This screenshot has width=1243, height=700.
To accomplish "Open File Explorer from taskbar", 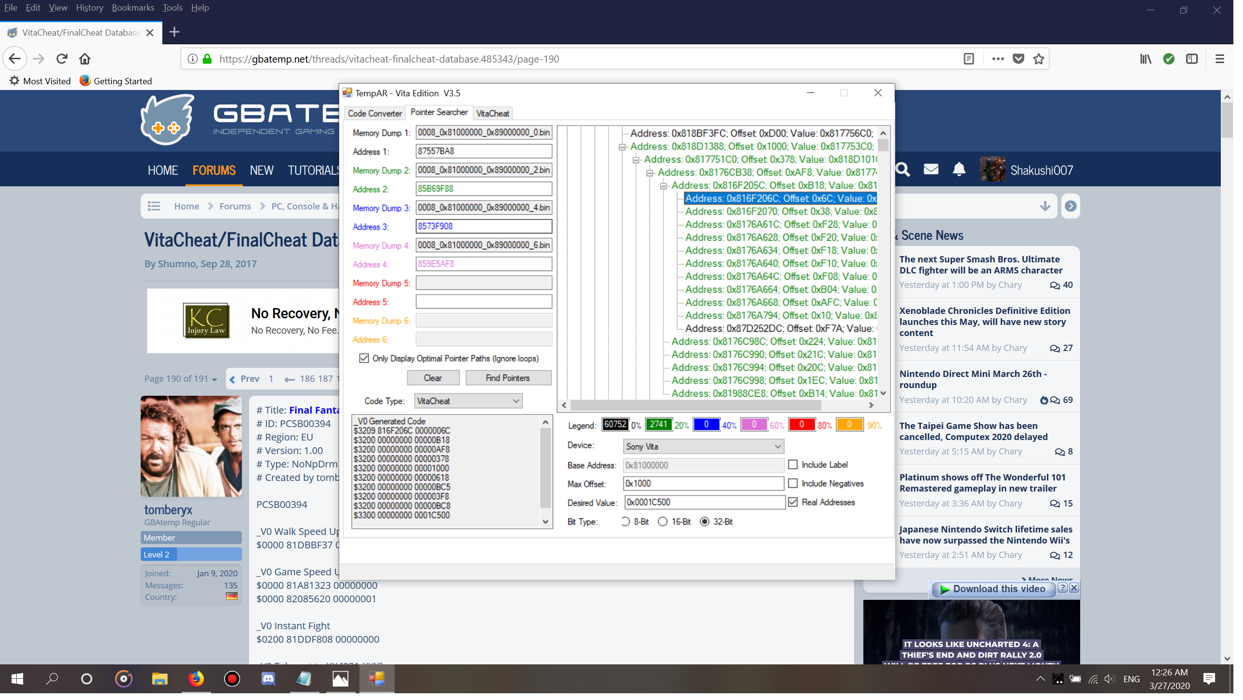I will click(160, 679).
